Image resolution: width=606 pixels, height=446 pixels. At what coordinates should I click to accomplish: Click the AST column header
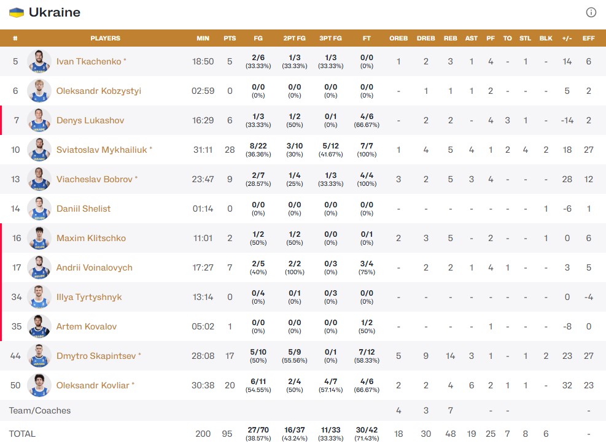(x=472, y=38)
